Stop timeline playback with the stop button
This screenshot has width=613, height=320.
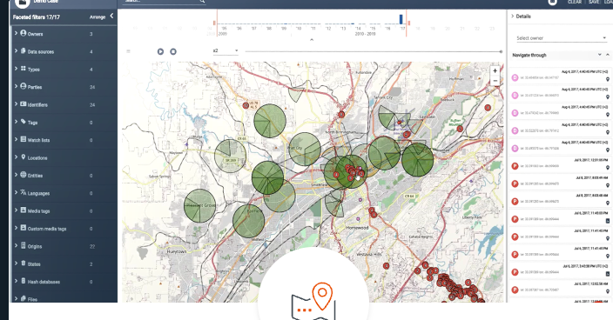(x=173, y=51)
